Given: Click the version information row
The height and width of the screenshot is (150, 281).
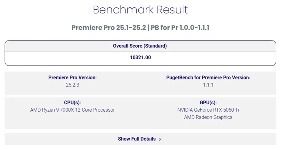Looking at the screenshot, I should click(x=140, y=83).
